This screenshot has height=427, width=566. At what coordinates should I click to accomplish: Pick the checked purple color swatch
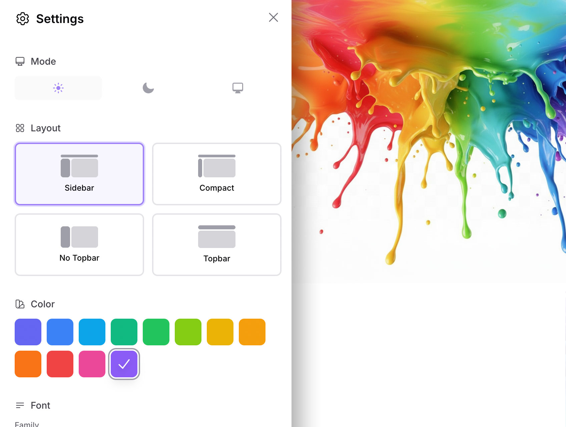[124, 364]
